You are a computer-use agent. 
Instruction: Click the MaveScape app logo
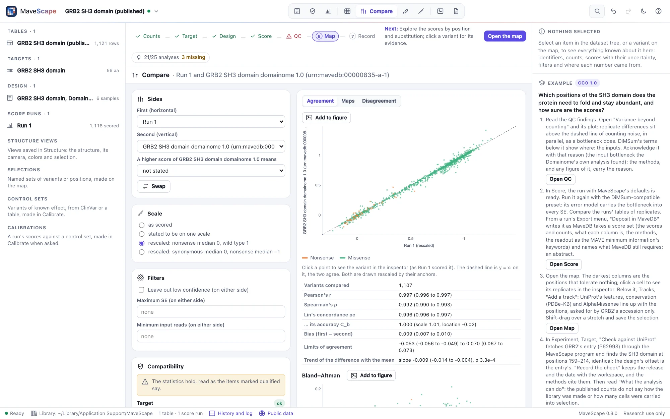coord(11,11)
